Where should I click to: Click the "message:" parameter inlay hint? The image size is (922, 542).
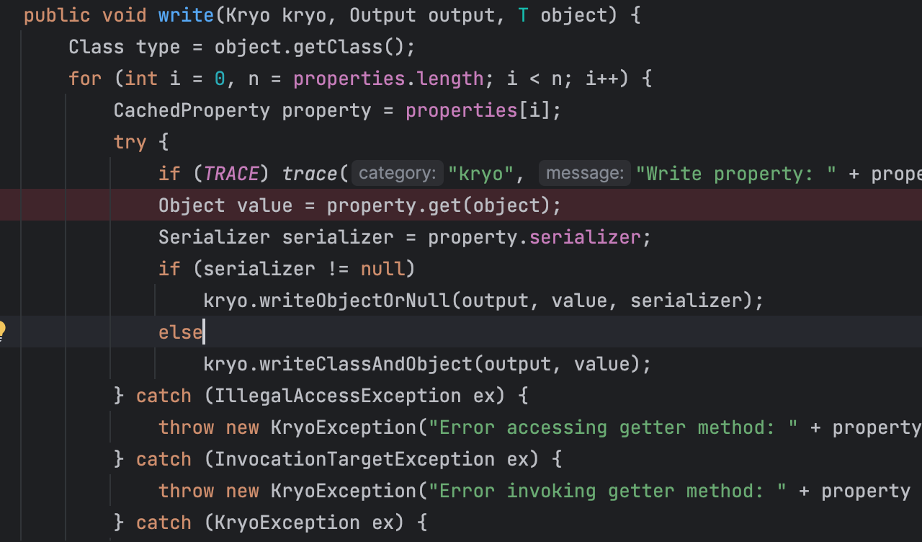[x=584, y=174]
